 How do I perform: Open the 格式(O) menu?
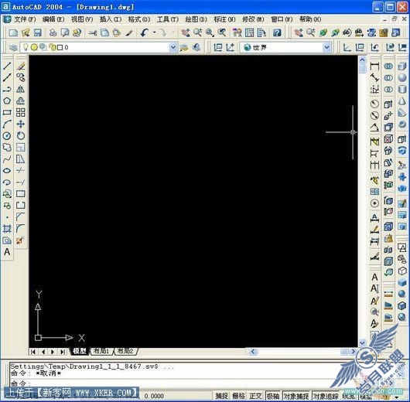click(138, 19)
